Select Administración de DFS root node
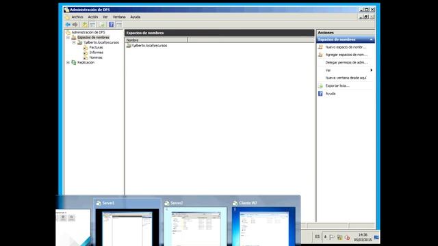438x246 pixels. (88, 32)
